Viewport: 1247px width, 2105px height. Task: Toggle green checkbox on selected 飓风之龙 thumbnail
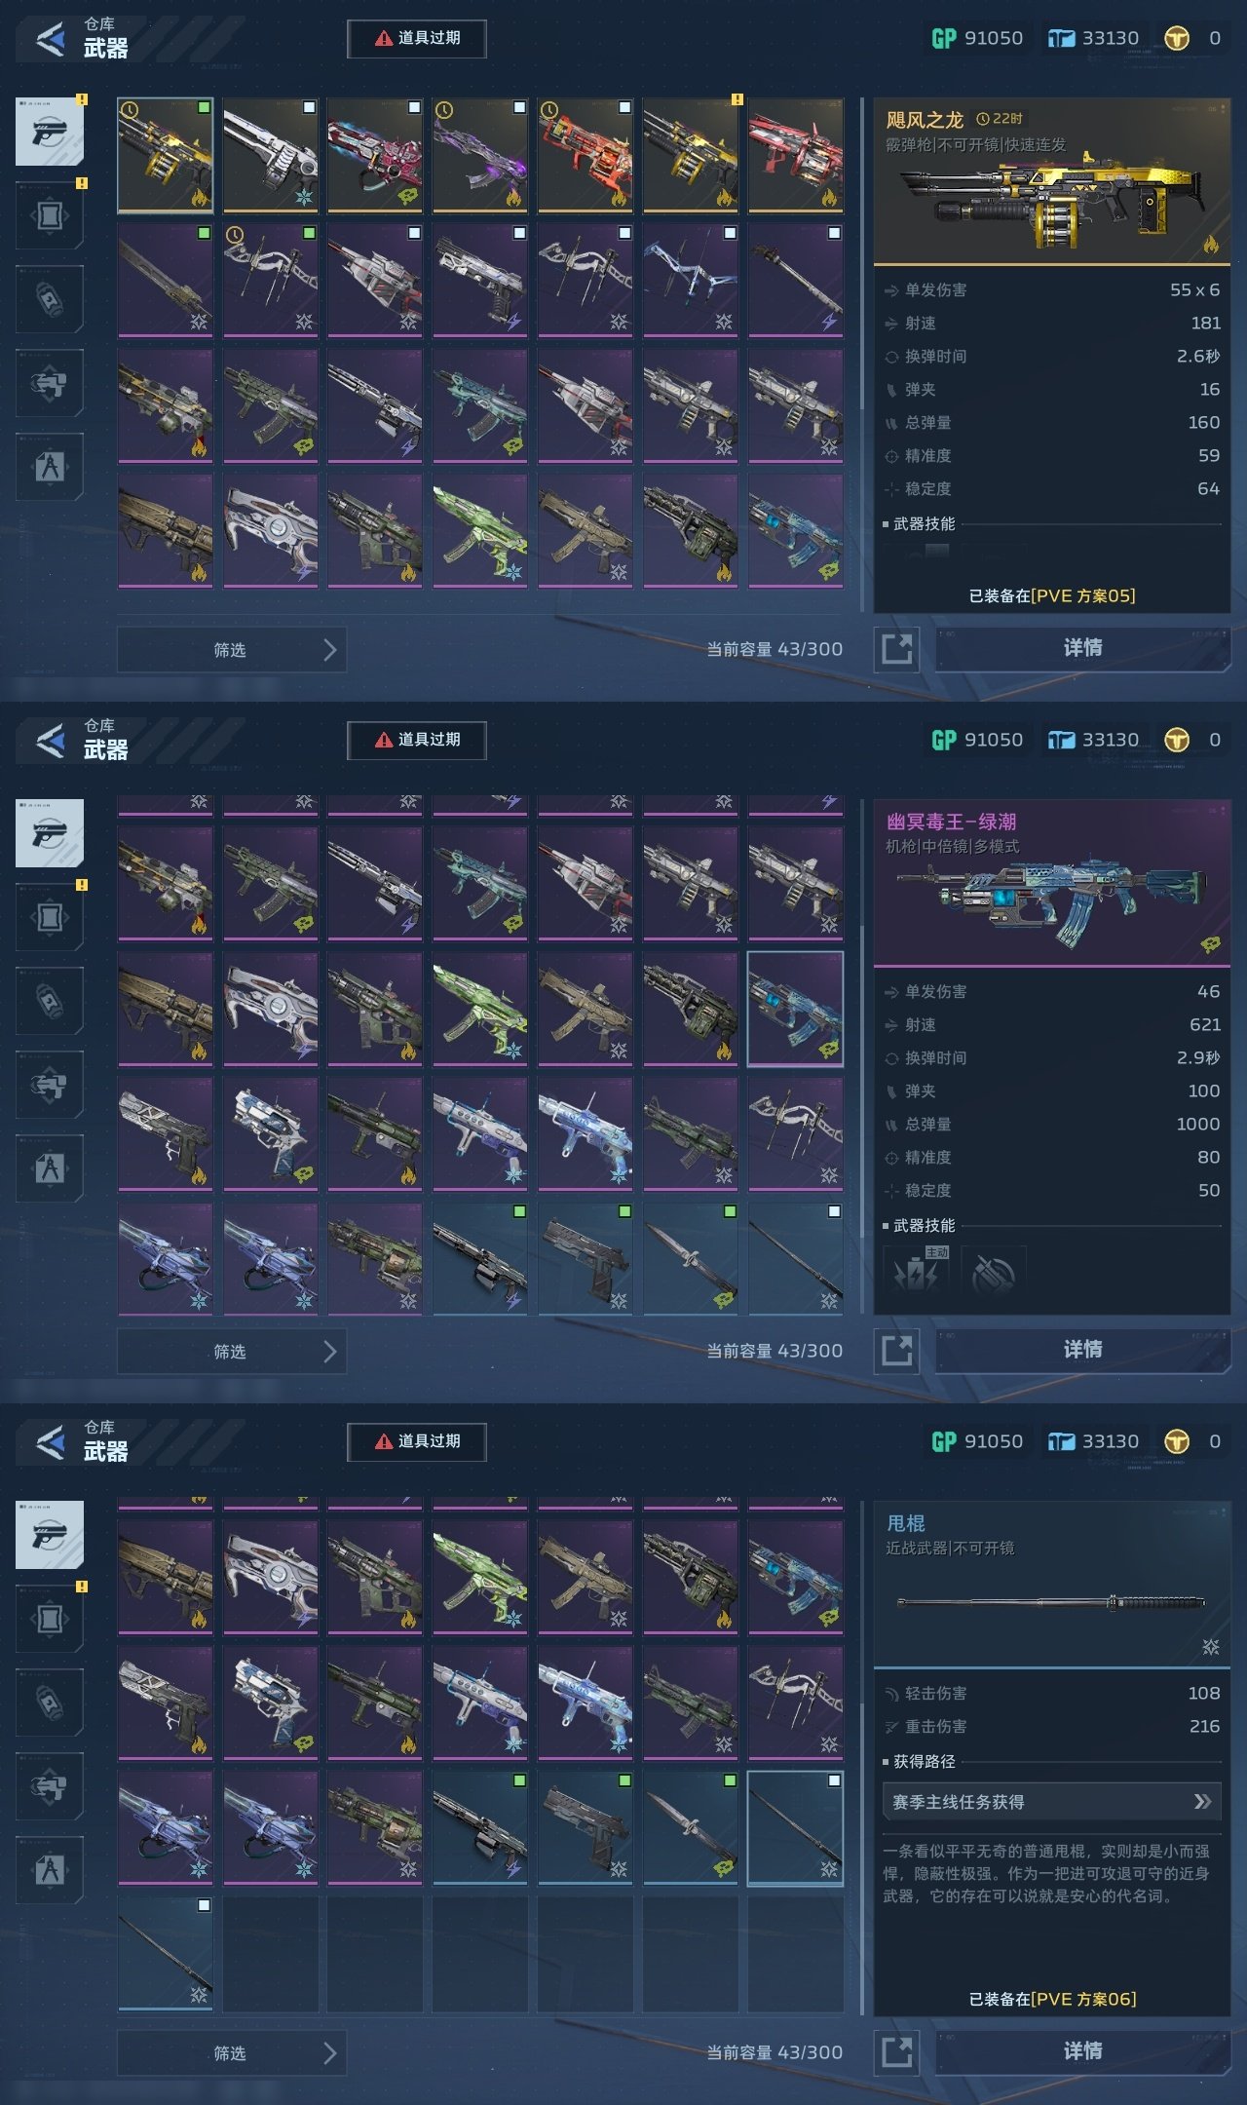[x=204, y=107]
